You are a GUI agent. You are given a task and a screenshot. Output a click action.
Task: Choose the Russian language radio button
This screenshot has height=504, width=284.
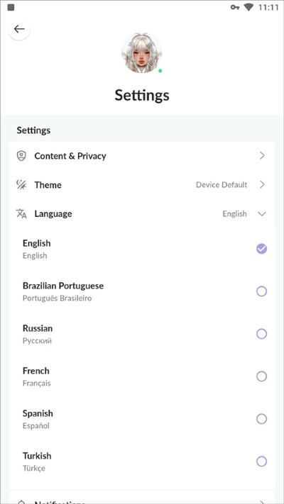(261, 334)
